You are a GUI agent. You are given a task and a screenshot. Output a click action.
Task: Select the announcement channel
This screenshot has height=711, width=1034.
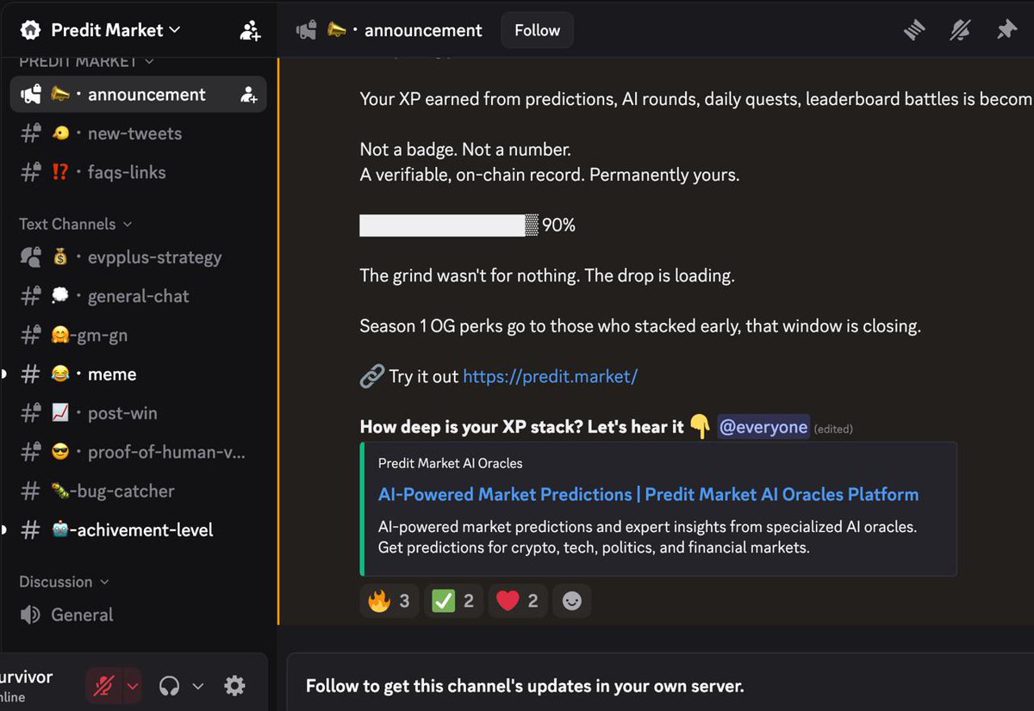138,95
